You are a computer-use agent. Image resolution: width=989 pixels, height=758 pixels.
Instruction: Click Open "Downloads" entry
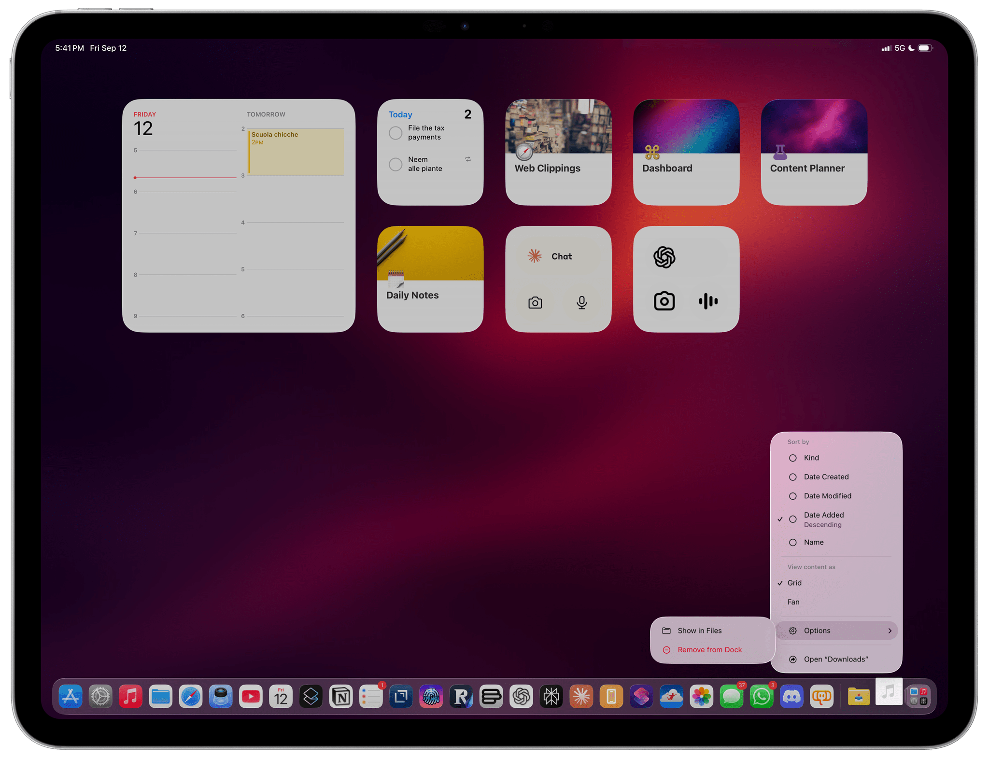(x=835, y=660)
